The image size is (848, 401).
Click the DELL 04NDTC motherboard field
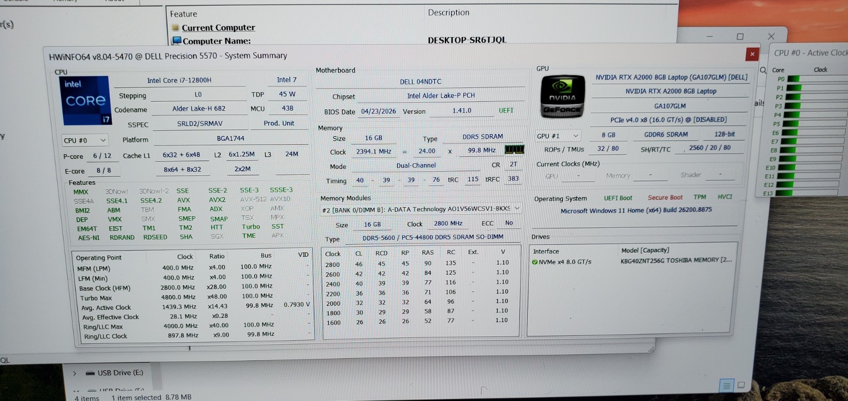pos(420,82)
